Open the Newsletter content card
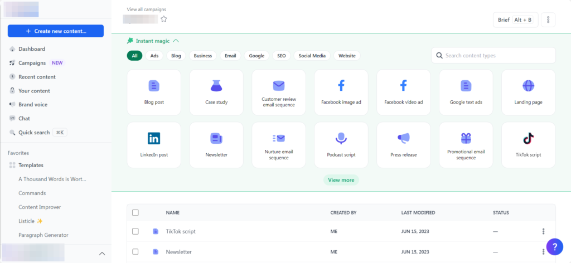Viewport: 571px width, 263px height. 216,145
